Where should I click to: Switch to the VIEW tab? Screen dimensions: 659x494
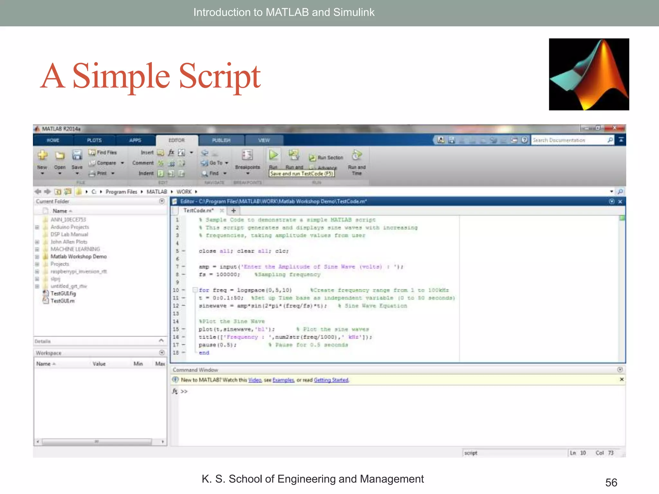point(264,141)
